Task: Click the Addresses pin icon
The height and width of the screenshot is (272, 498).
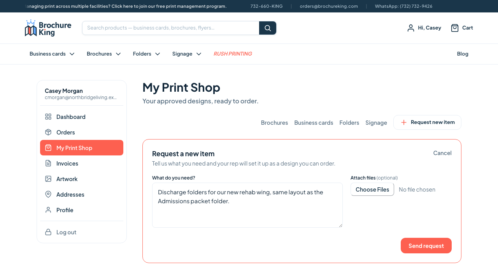Action: click(x=48, y=194)
